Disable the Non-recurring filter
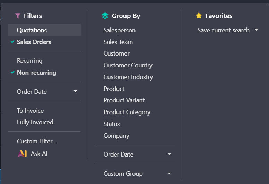Screen dimensions: 269x184 (36, 73)
